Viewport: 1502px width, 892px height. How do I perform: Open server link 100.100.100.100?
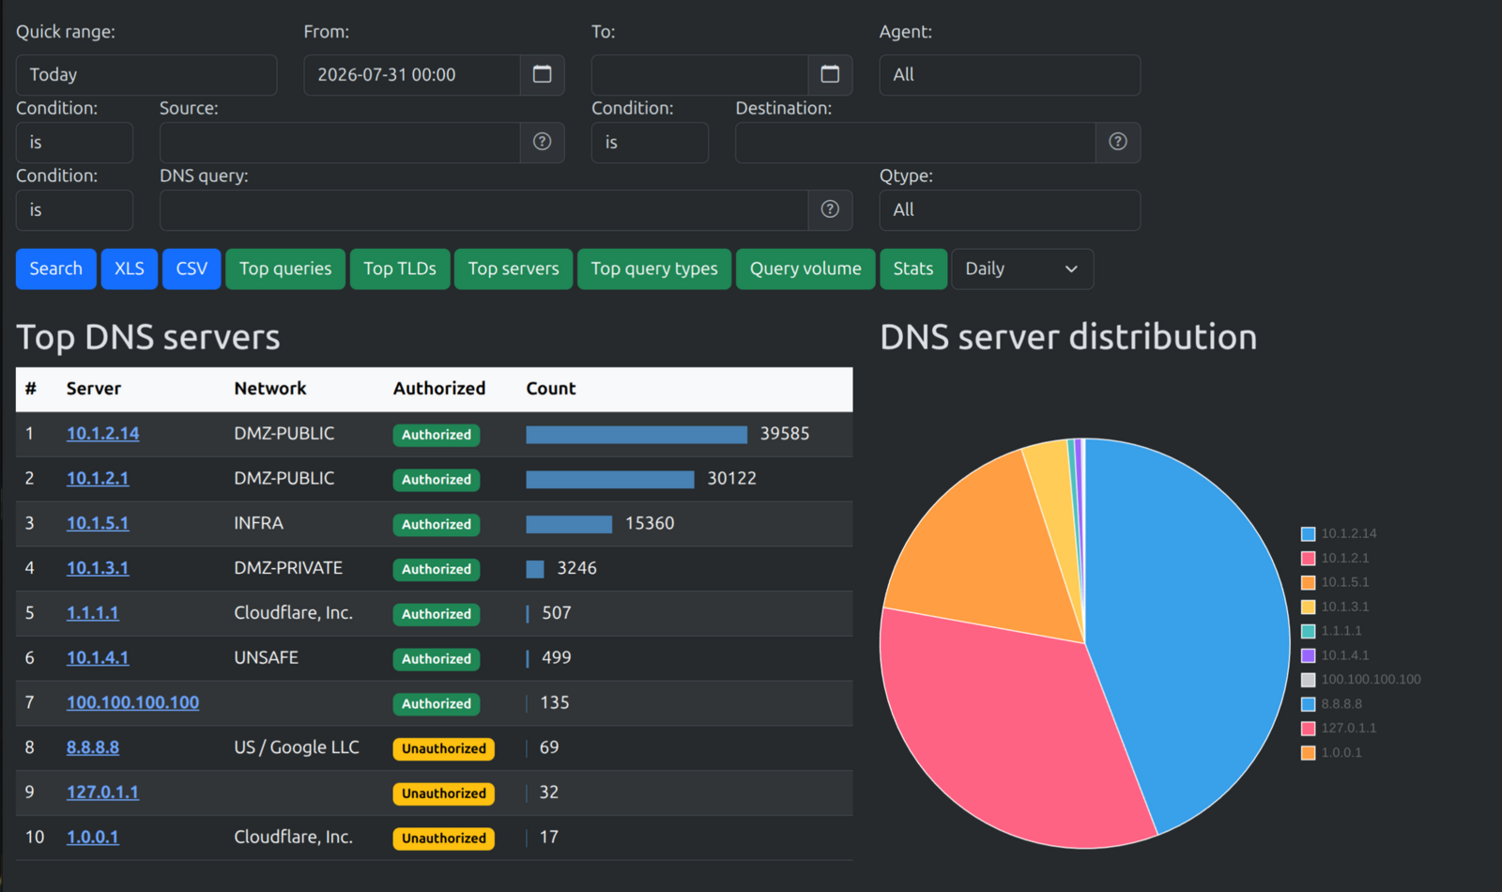pos(132,702)
